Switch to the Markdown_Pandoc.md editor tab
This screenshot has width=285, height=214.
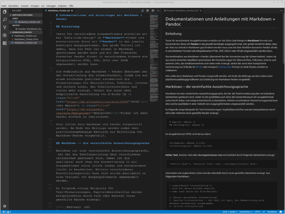(59, 11)
